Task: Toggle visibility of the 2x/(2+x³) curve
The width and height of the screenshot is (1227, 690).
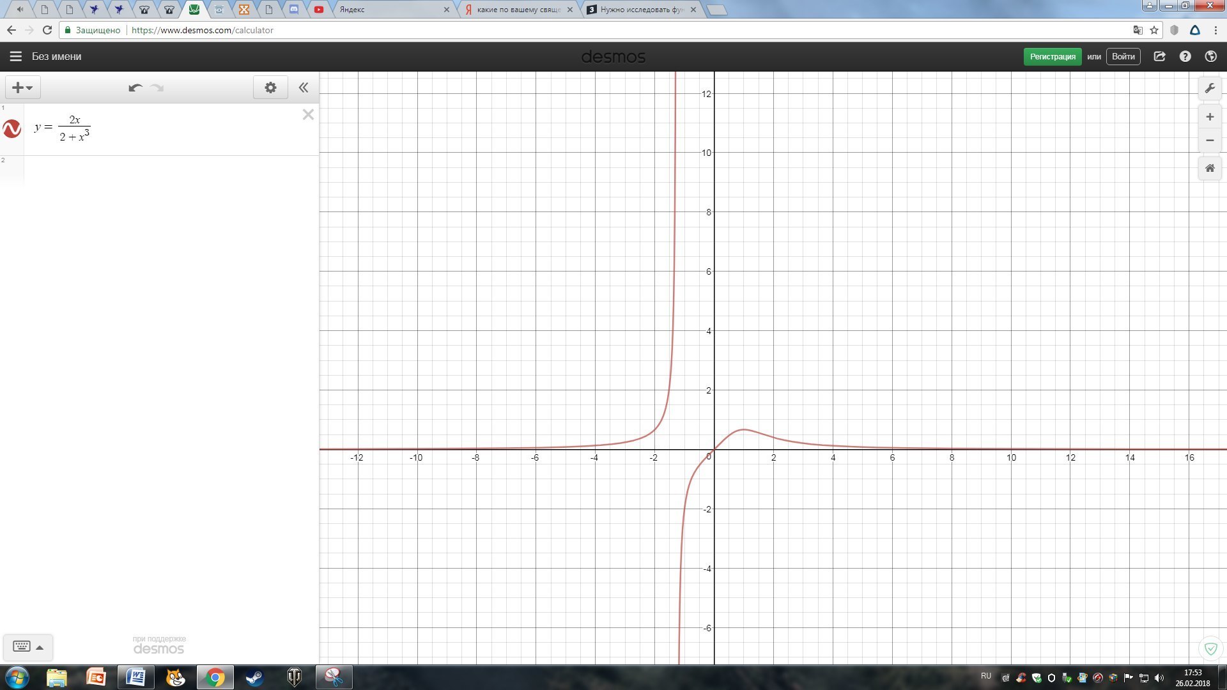Action: coord(12,128)
